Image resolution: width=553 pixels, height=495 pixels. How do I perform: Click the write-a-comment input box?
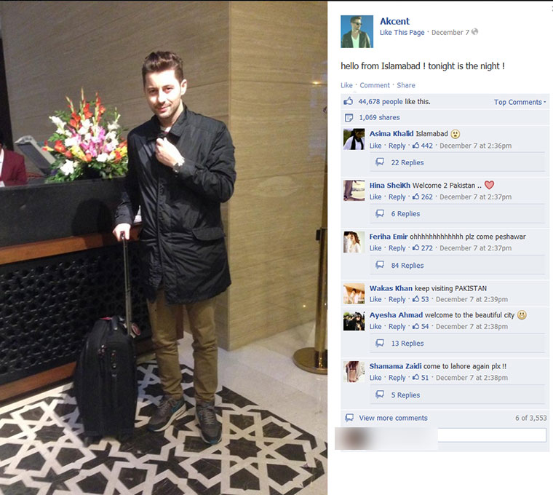[x=492, y=435]
